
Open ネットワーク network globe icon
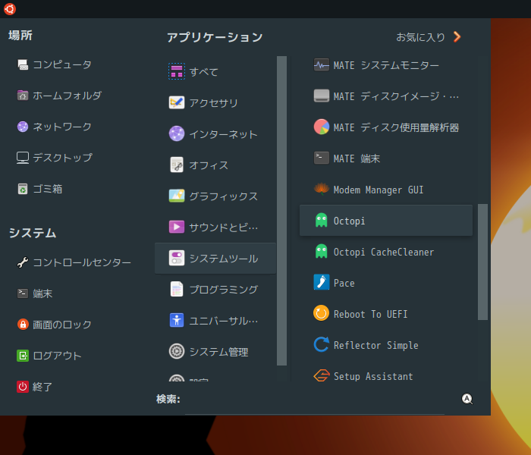[23, 127]
